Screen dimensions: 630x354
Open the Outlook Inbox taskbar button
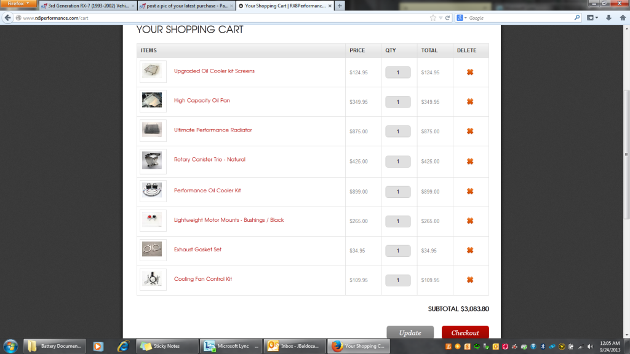295,346
